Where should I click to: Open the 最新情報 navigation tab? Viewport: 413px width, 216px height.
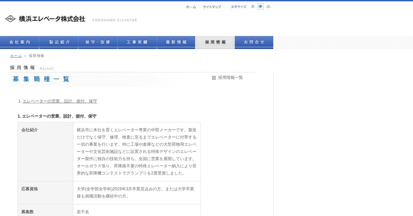tap(176, 42)
